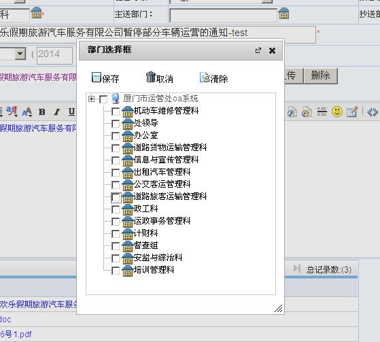
Task: Click the 保存 save icon in dialog
Action: click(97, 78)
